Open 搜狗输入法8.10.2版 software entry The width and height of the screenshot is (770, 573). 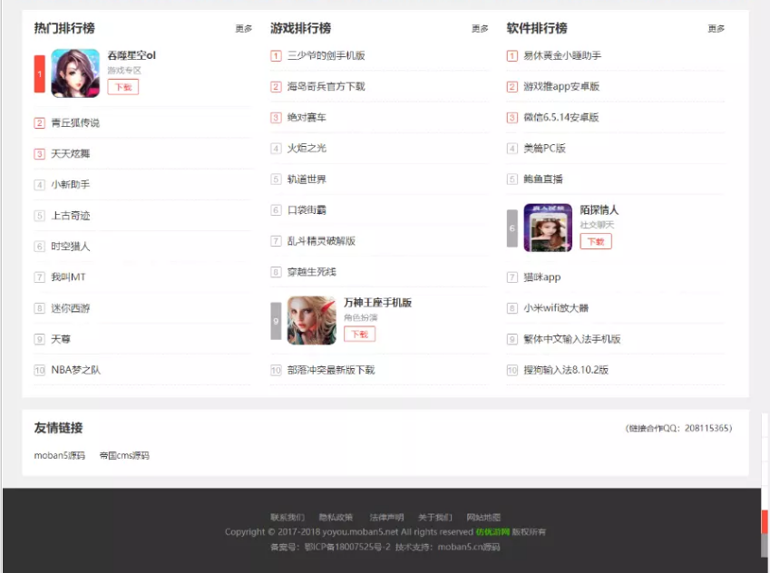[x=566, y=370]
